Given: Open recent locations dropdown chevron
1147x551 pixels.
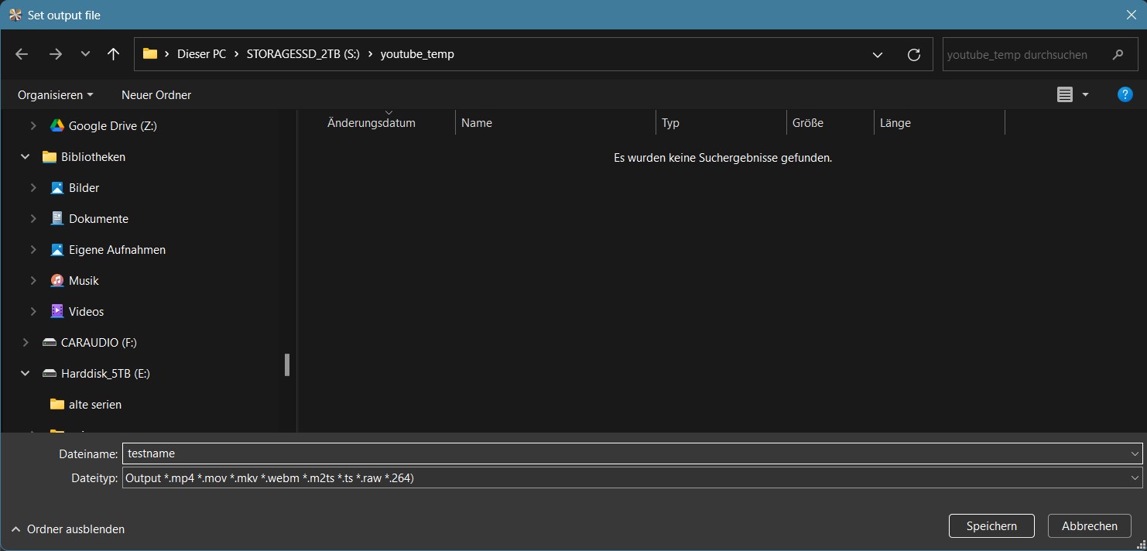Looking at the screenshot, I should pos(85,54).
